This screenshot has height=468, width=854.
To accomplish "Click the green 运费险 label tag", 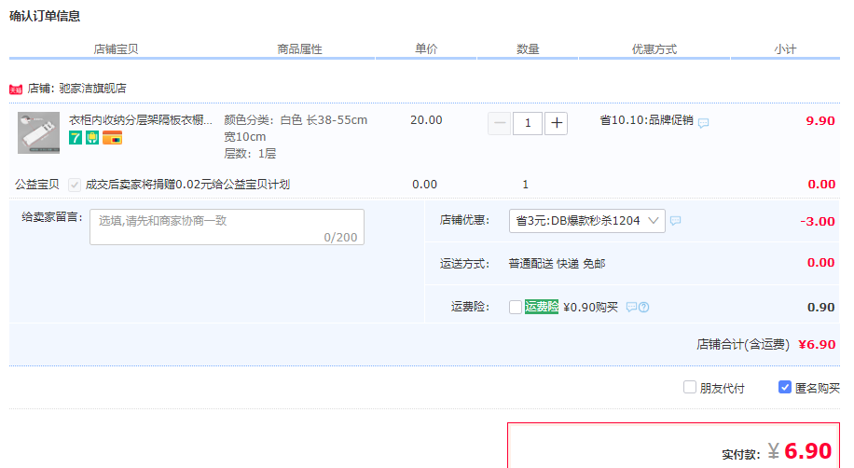I will pos(542,307).
